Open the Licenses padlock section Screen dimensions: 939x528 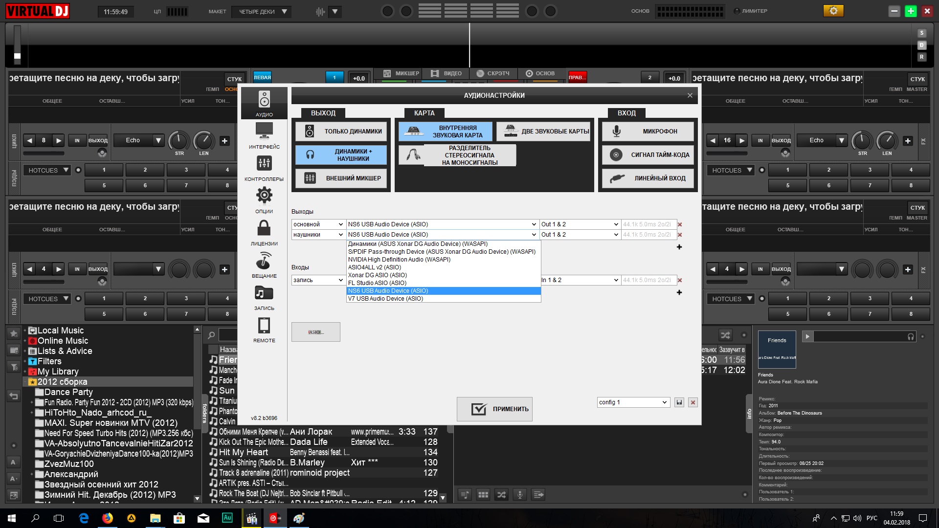[x=264, y=232]
